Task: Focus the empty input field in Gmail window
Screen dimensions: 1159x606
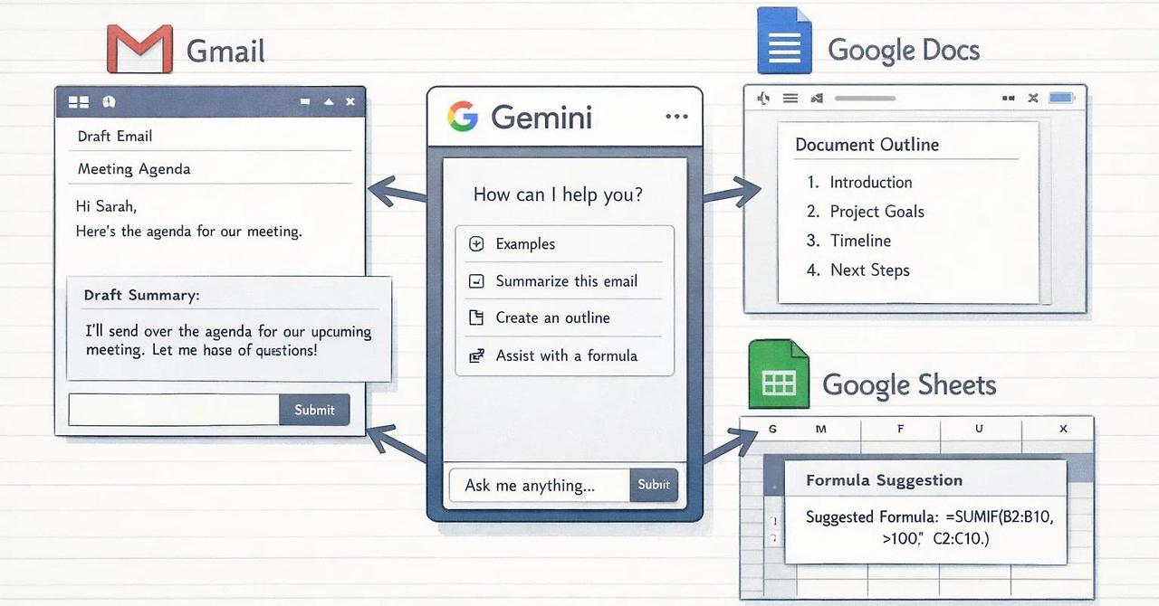Action: click(174, 410)
